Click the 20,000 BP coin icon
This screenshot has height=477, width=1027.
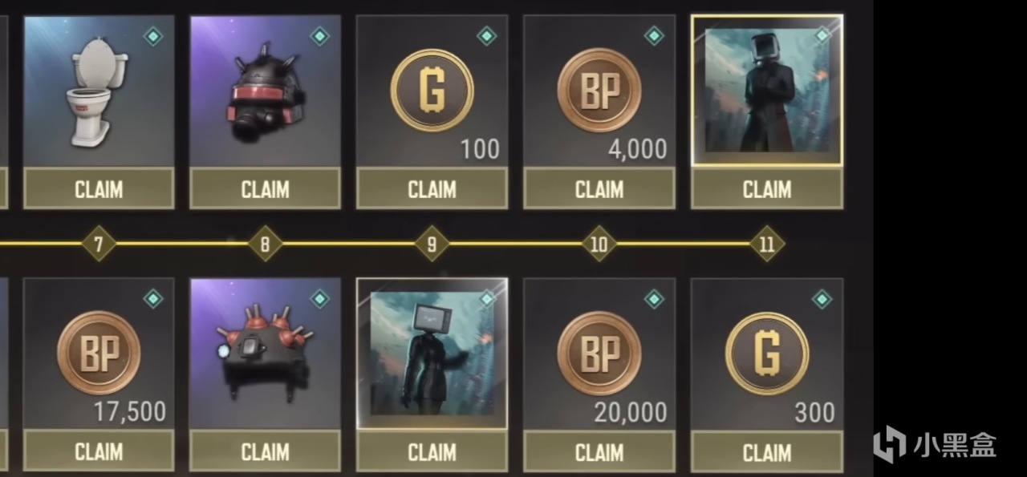tap(599, 353)
